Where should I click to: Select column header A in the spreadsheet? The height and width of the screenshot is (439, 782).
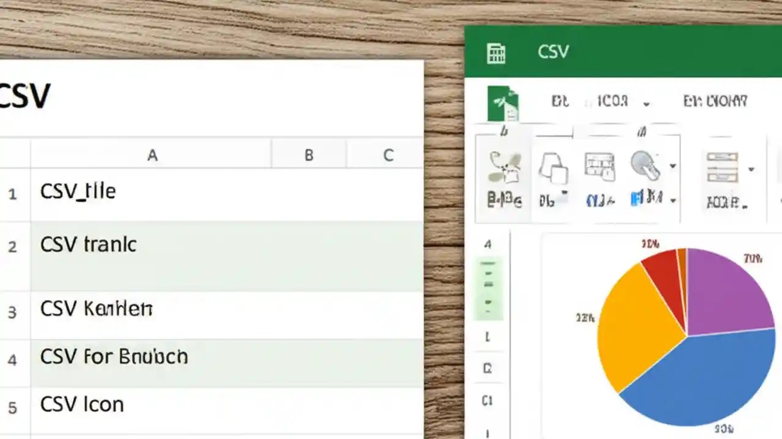[x=152, y=155]
